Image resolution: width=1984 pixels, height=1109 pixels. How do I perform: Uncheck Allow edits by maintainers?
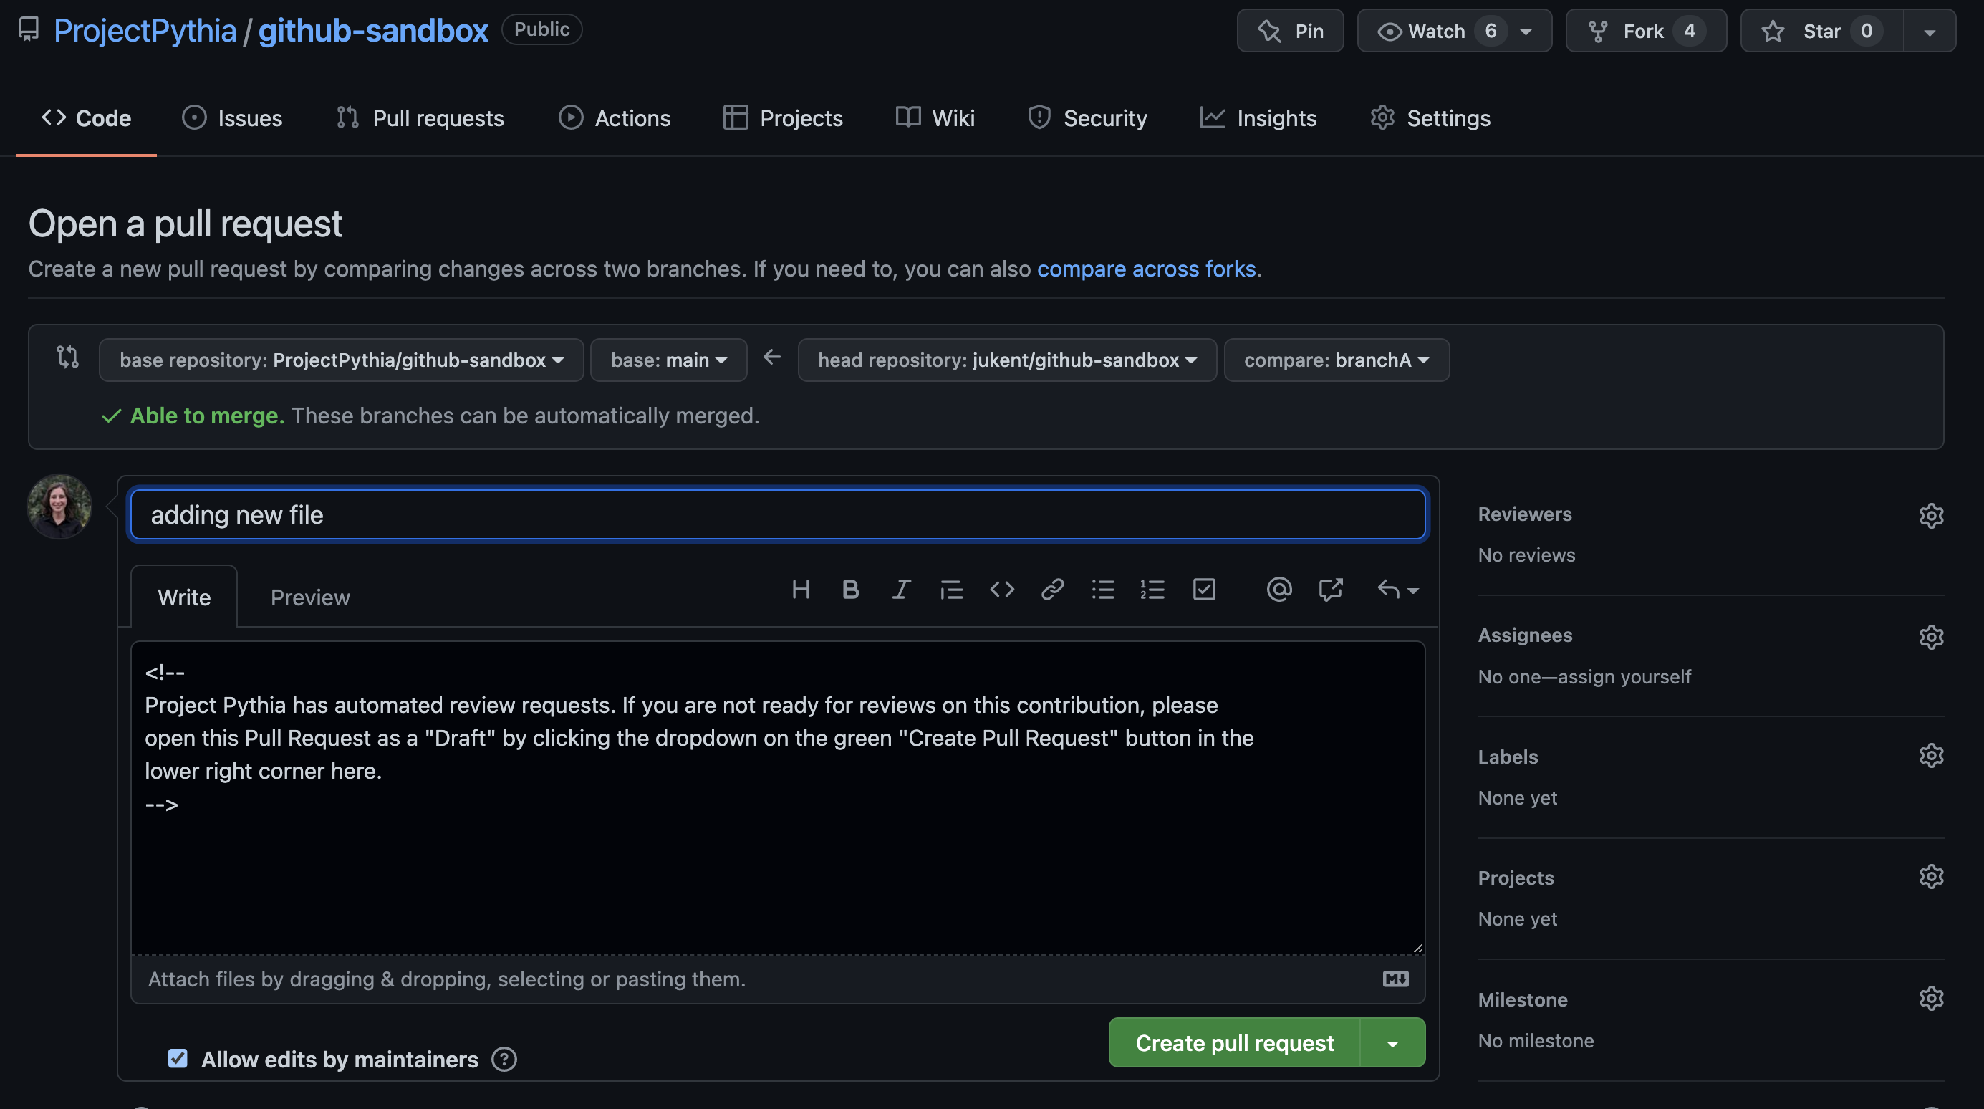click(x=178, y=1059)
